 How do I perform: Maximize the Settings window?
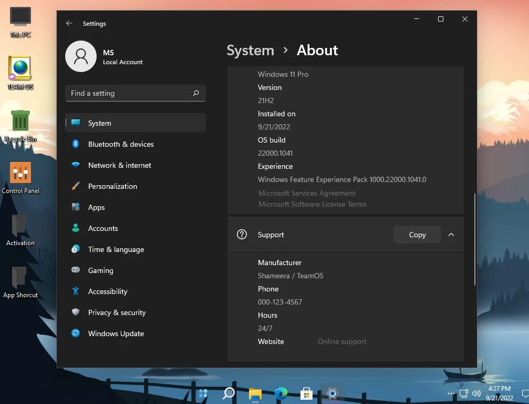(441, 19)
